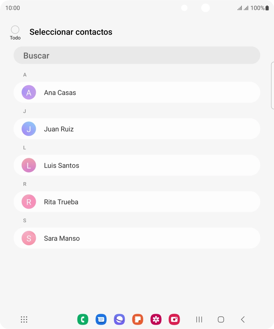The height and width of the screenshot is (329, 274).
Task: Open the apps grid drawer
Action: click(x=24, y=319)
